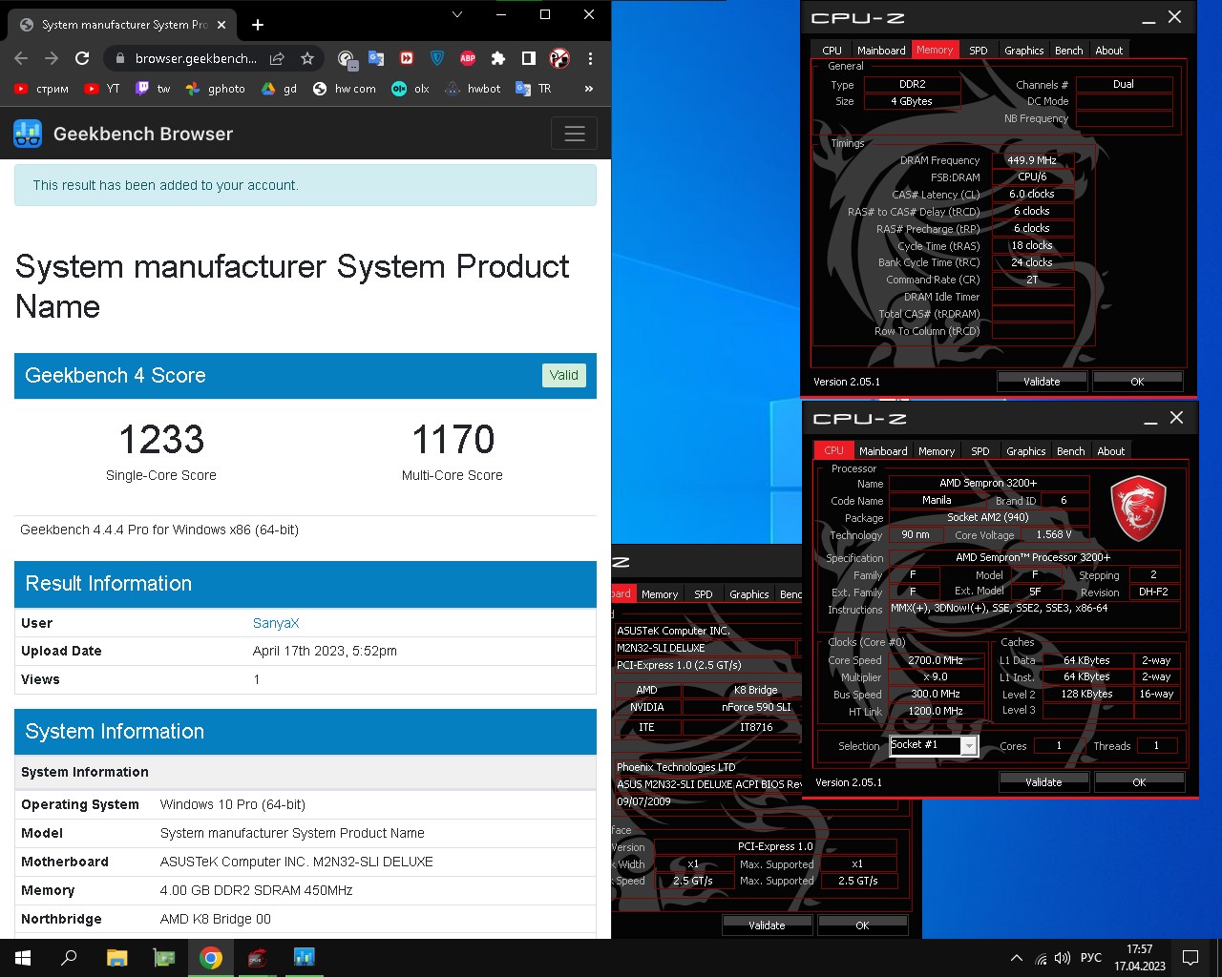Open Bench tab in CPU-tab CPU-Z window
Image resolution: width=1222 pixels, height=977 pixels.
(x=1071, y=450)
